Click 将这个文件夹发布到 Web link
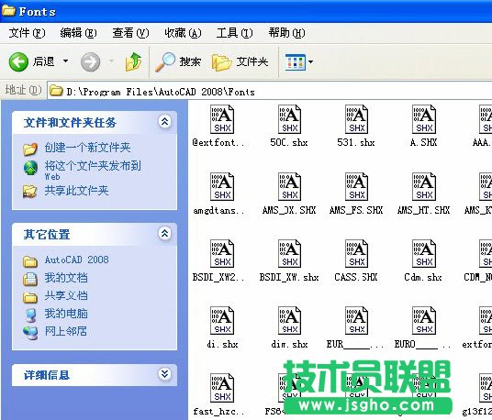The width and height of the screenshot is (492, 420). click(93, 171)
